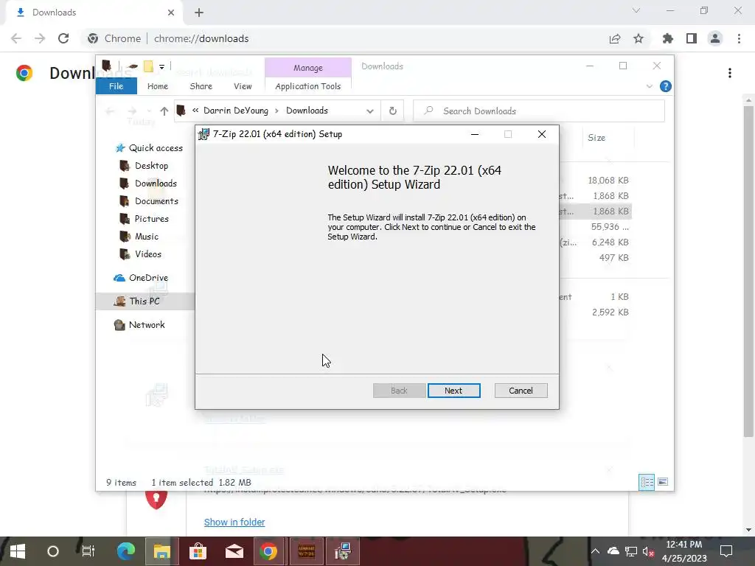The height and width of the screenshot is (566, 755).
Task: Switch to Chrome on the taskbar
Action: click(x=268, y=551)
